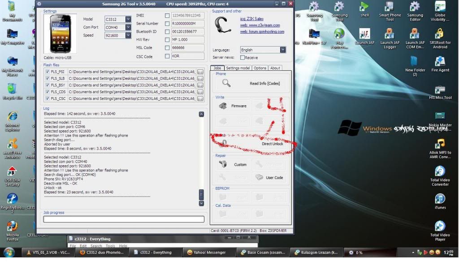The image size is (459, 265).
Task: Open the Com Port dropdown
Action: 128,27
